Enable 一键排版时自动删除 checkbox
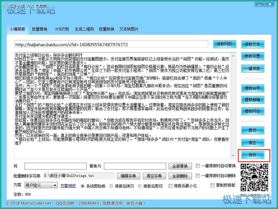The height and width of the screenshot is (209, 278). pos(198,176)
